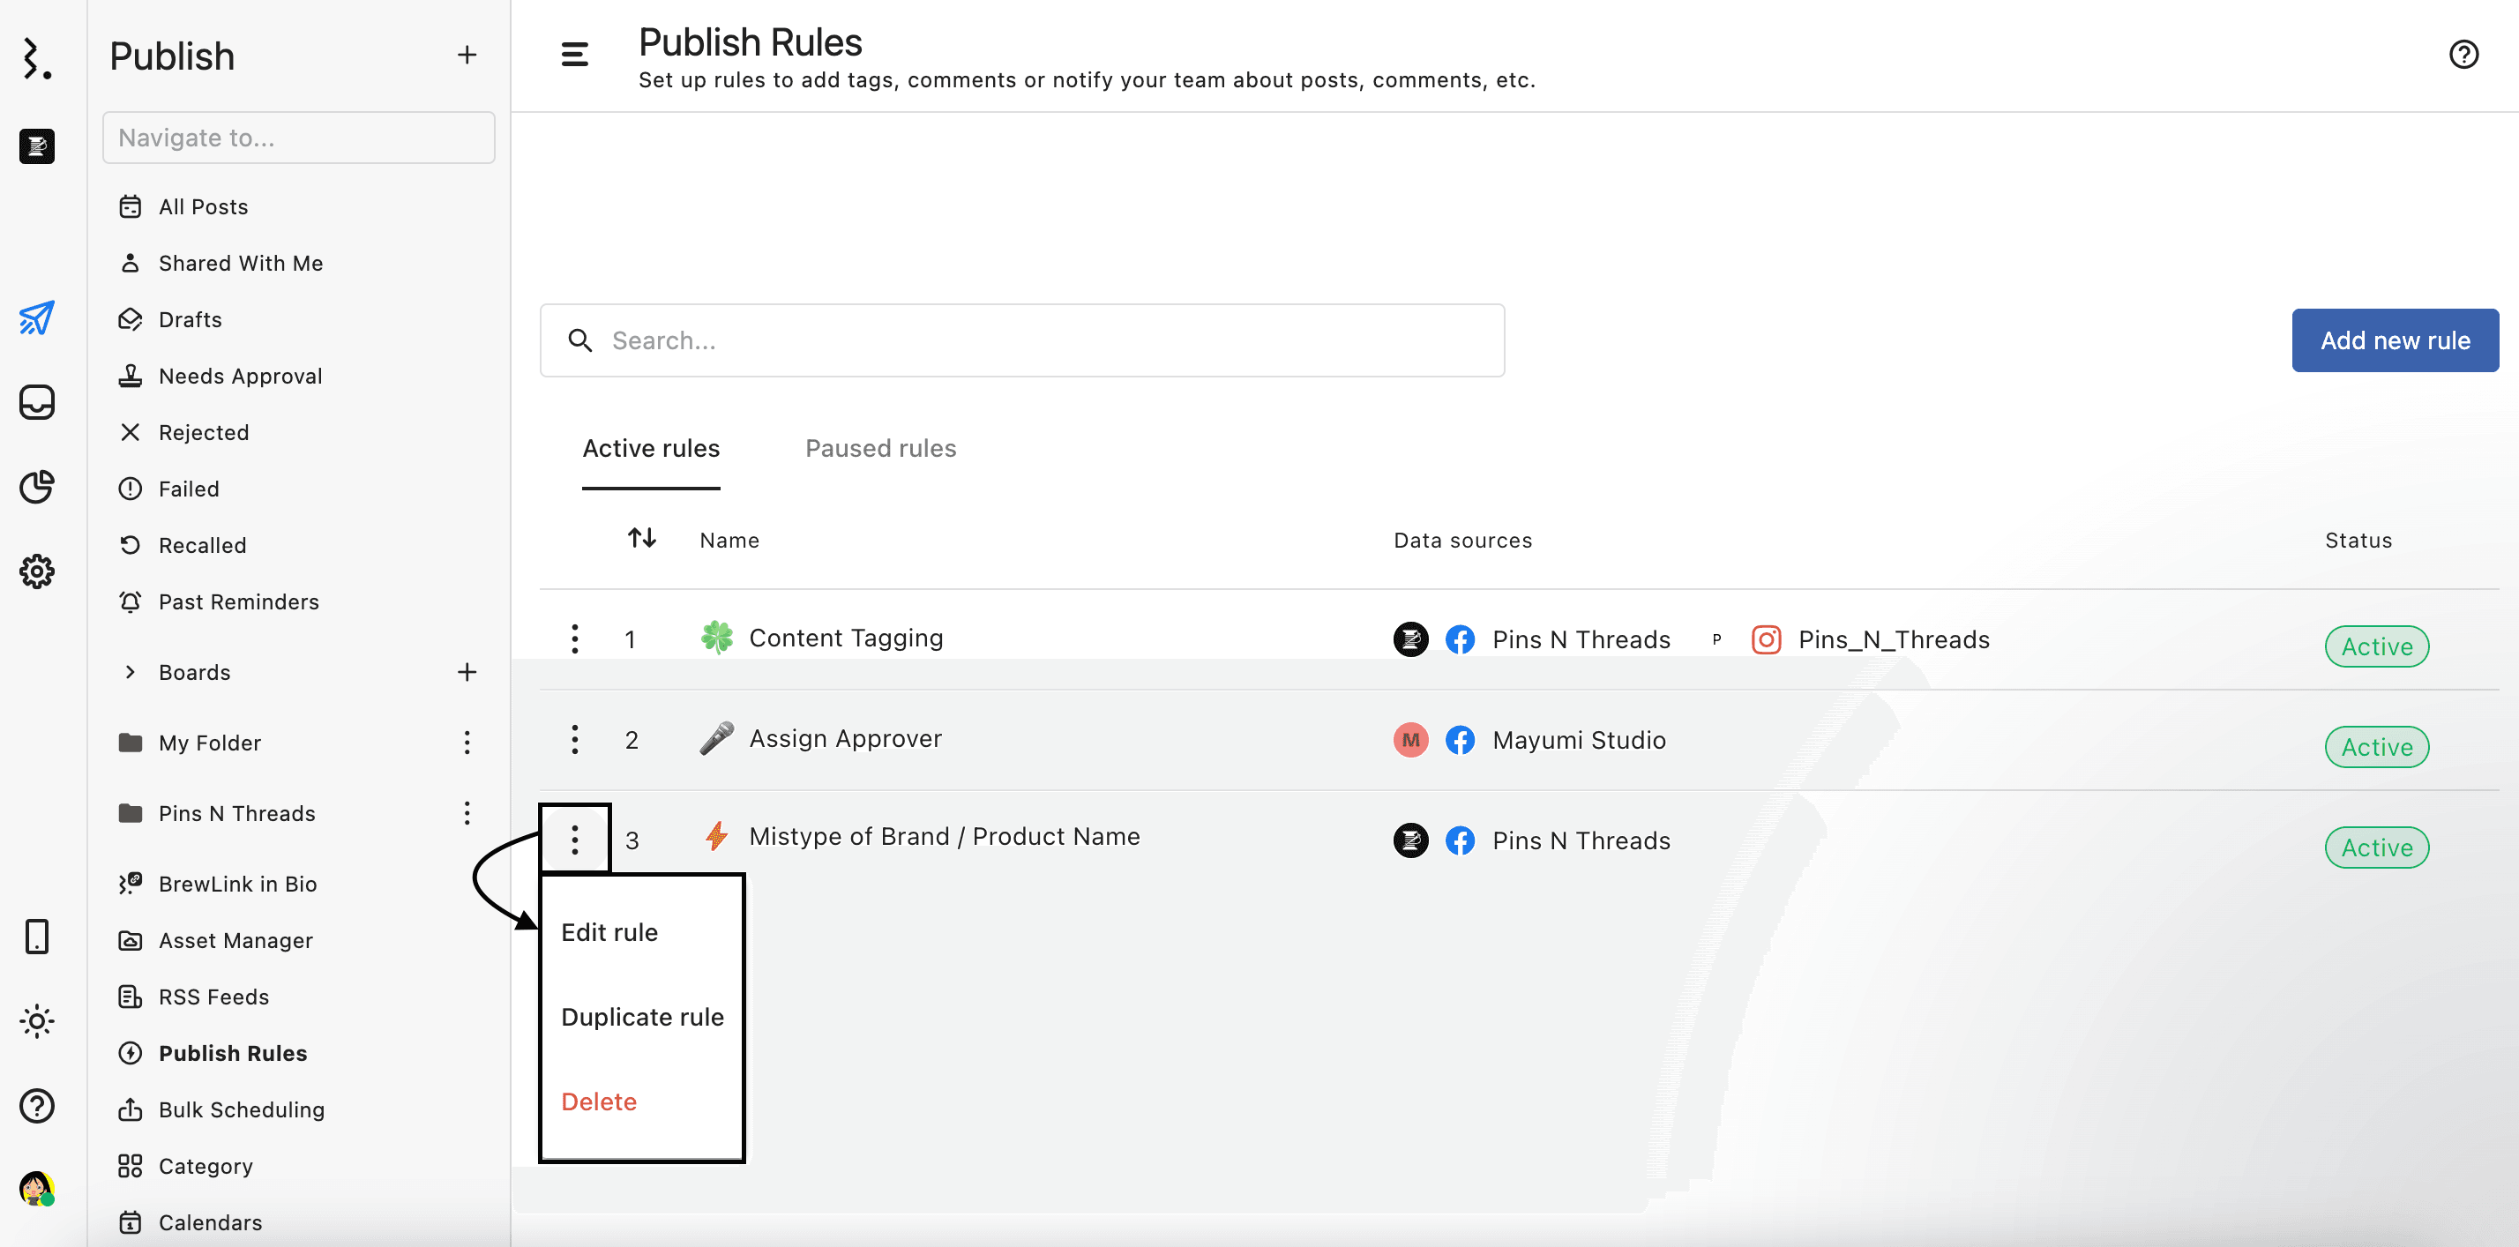2519x1247 pixels.
Task: Toggle the sun theme icon
Action: pos(37,1021)
